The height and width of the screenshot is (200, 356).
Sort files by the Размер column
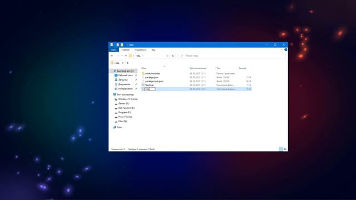coord(243,68)
